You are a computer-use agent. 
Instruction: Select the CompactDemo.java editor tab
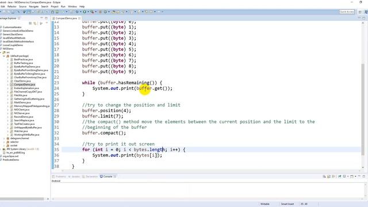66,18
